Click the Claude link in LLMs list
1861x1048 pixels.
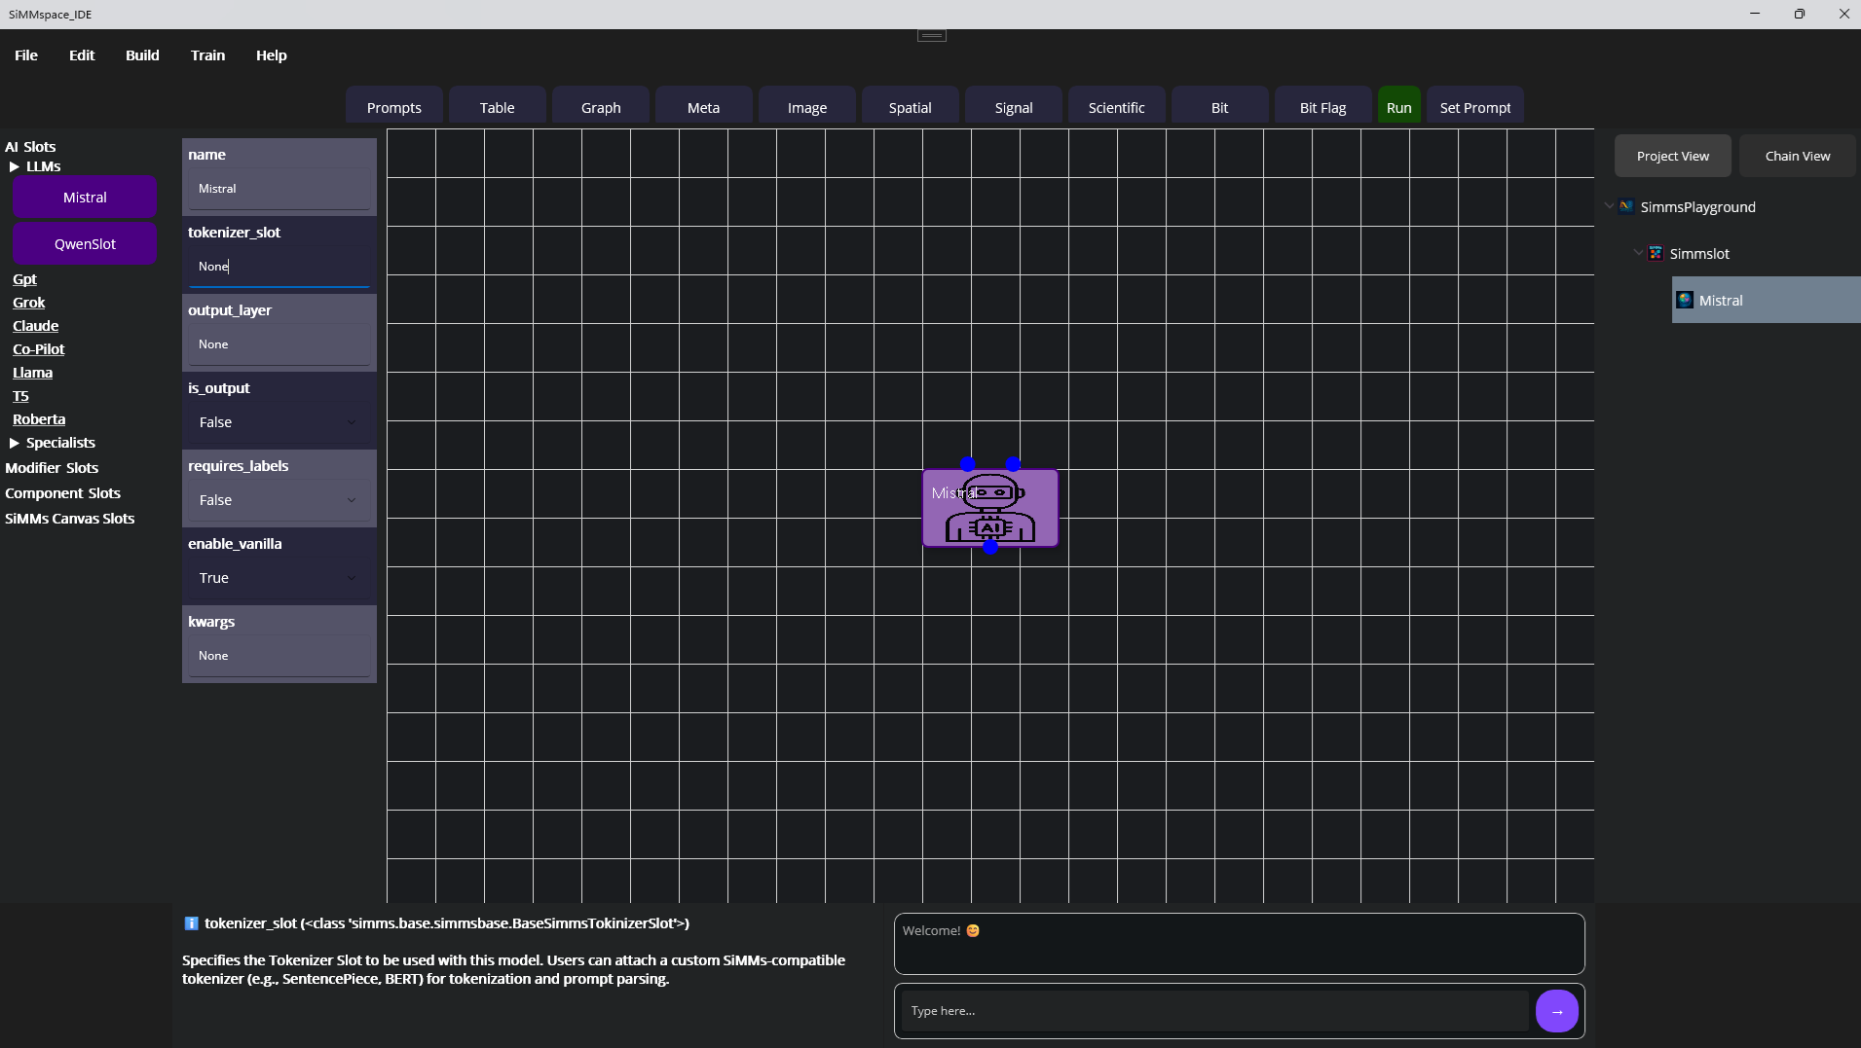(36, 326)
